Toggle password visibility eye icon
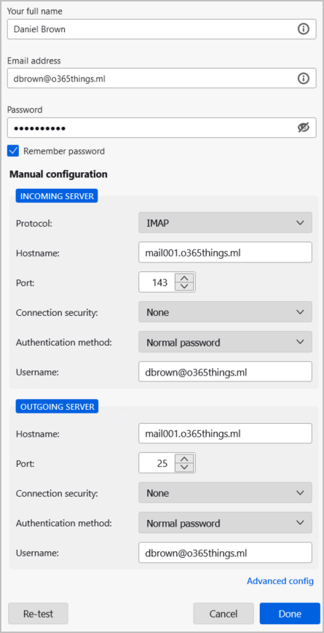Image resolution: width=324 pixels, height=633 pixels. 303,128
